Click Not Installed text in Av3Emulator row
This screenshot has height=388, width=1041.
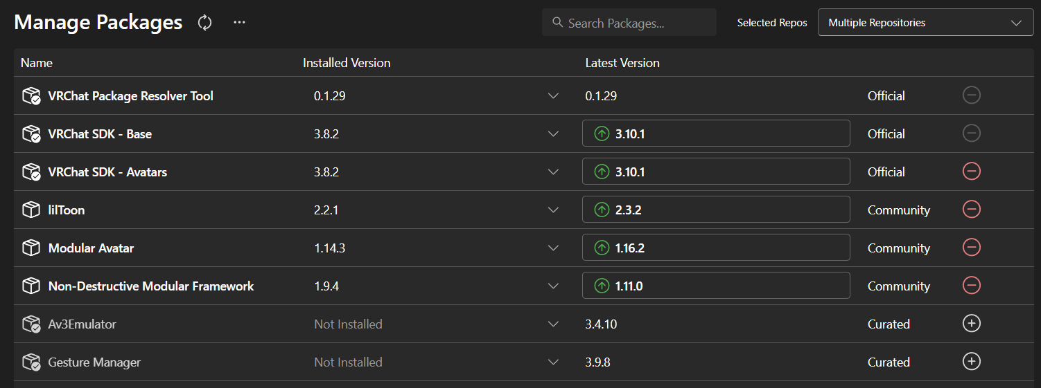click(348, 324)
